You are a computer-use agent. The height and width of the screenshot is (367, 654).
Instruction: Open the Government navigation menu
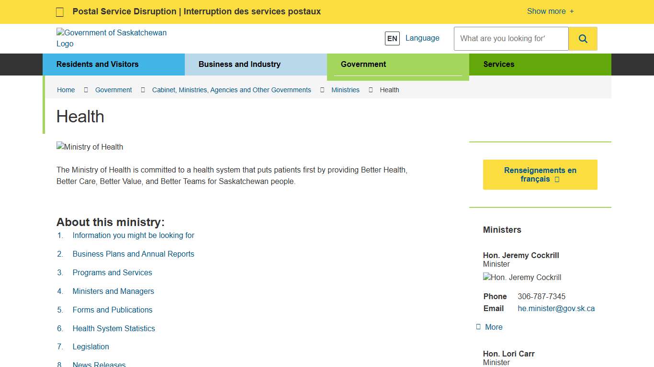[363, 64]
